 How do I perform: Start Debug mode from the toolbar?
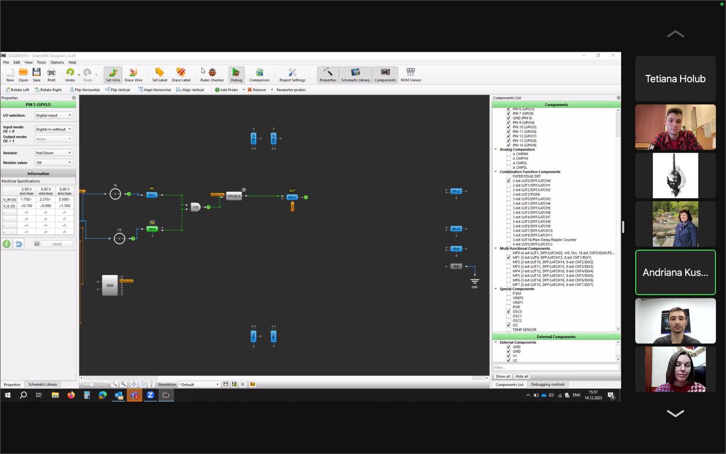tap(237, 74)
